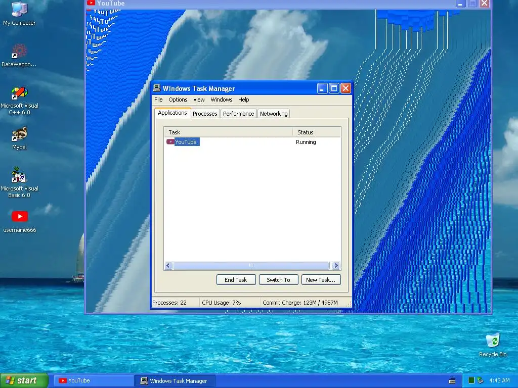
Task: Click the 4:43 AM taskbar clock
Action: pyautogui.click(x=499, y=380)
